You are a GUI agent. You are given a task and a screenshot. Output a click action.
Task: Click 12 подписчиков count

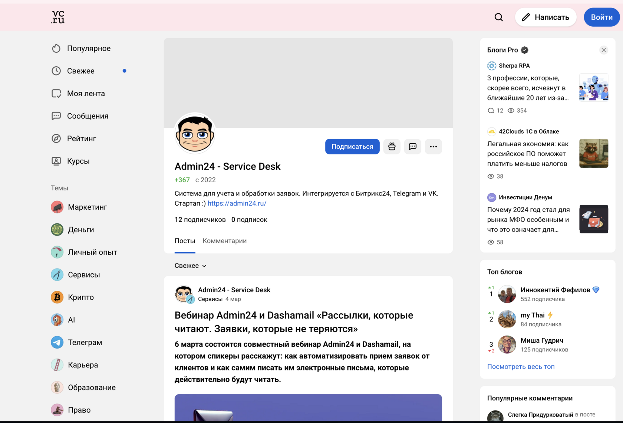pyautogui.click(x=200, y=220)
